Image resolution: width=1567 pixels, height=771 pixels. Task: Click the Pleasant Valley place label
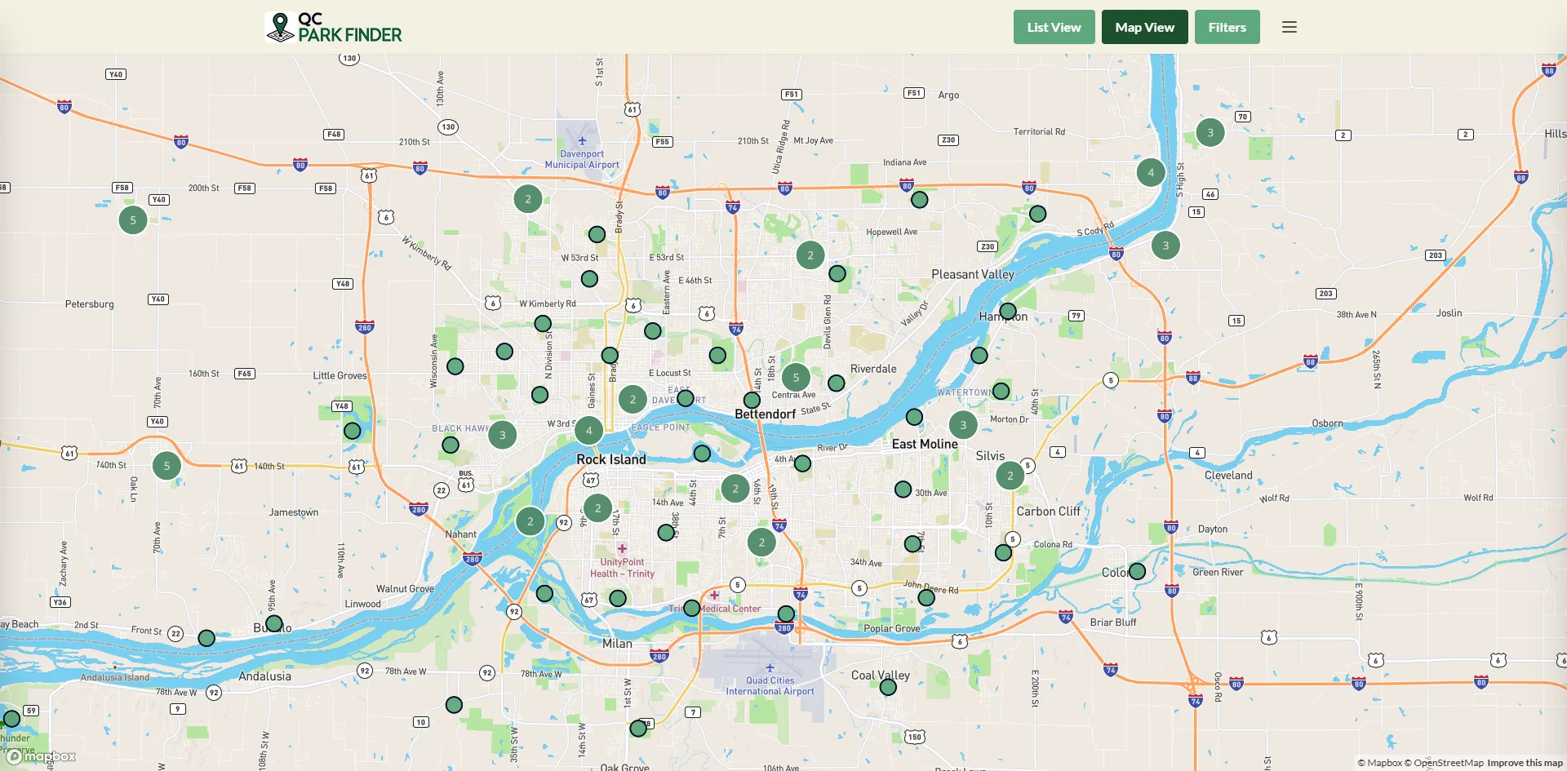(973, 275)
